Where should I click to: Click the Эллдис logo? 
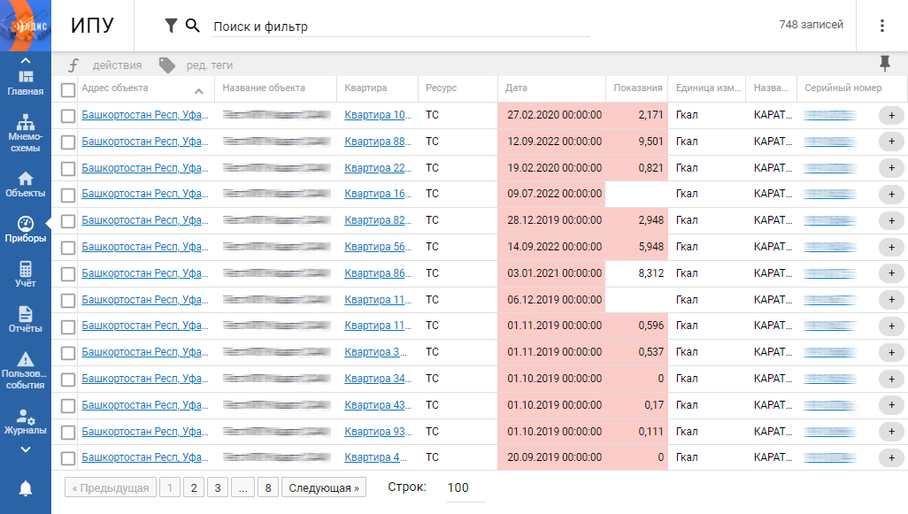point(26,26)
